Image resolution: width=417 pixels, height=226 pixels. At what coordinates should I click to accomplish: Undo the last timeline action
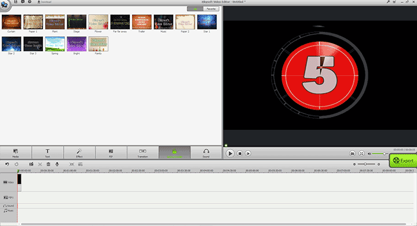(7, 164)
